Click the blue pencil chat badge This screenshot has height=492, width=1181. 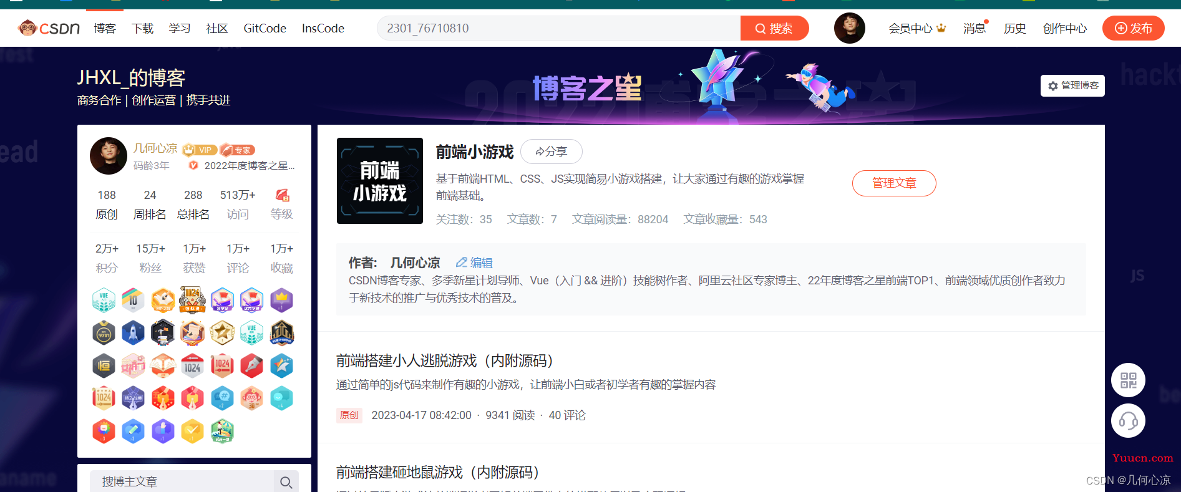pos(133,431)
